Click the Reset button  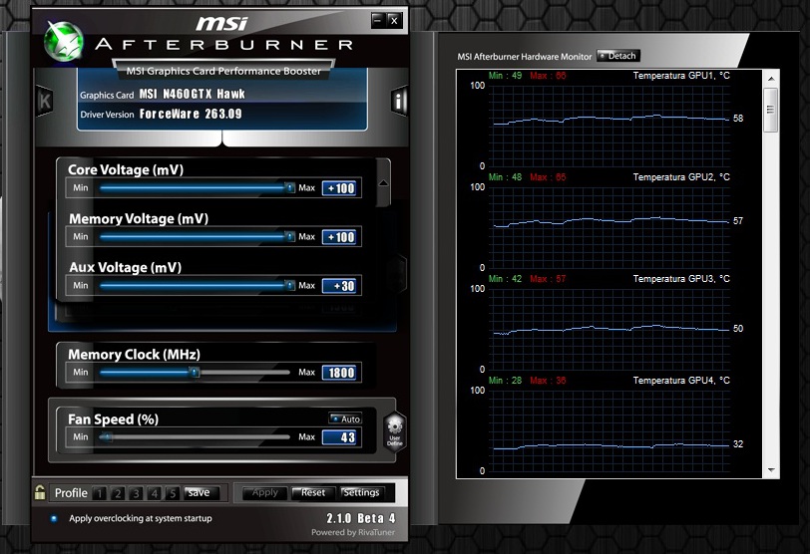click(313, 492)
